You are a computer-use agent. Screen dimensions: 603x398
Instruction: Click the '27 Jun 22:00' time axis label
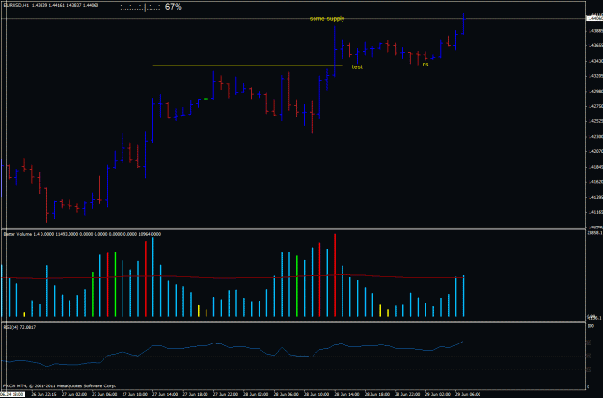point(226,394)
